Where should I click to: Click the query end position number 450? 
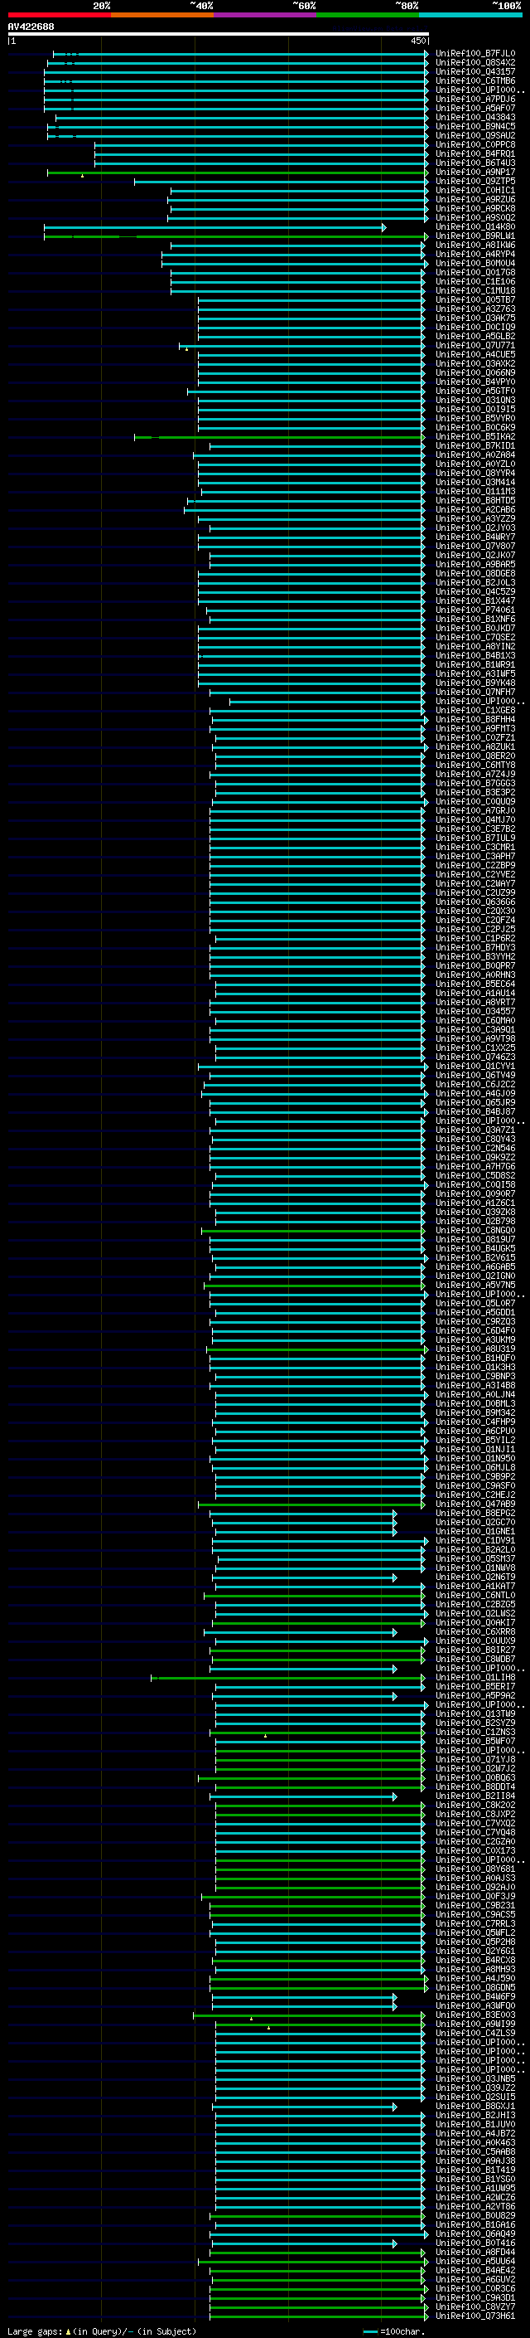pyautogui.click(x=417, y=41)
